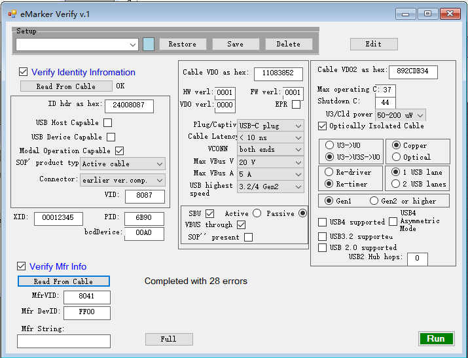
Task: Enable SOP'' present checkbox
Action: click(248, 237)
